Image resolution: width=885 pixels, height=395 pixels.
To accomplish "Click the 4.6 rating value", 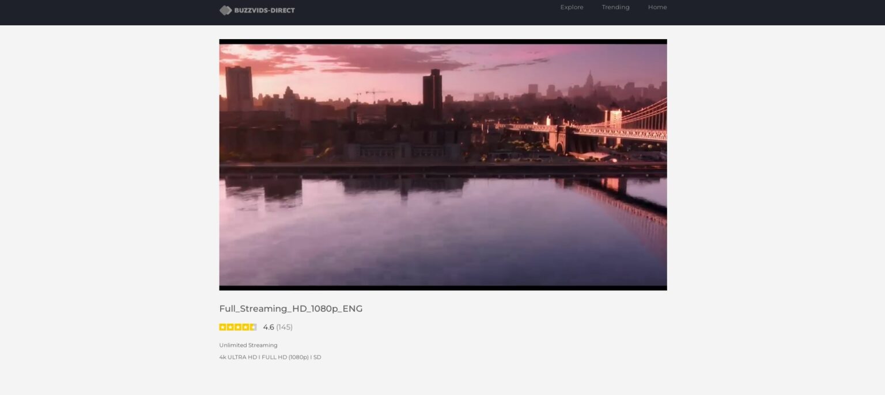I will [x=268, y=327].
